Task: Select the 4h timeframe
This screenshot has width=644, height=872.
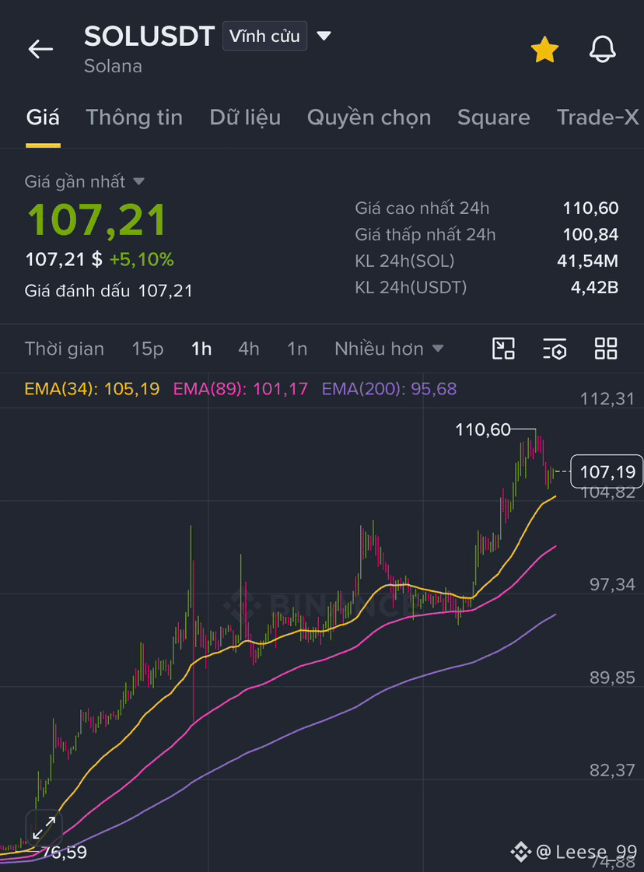Action: pos(249,348)
